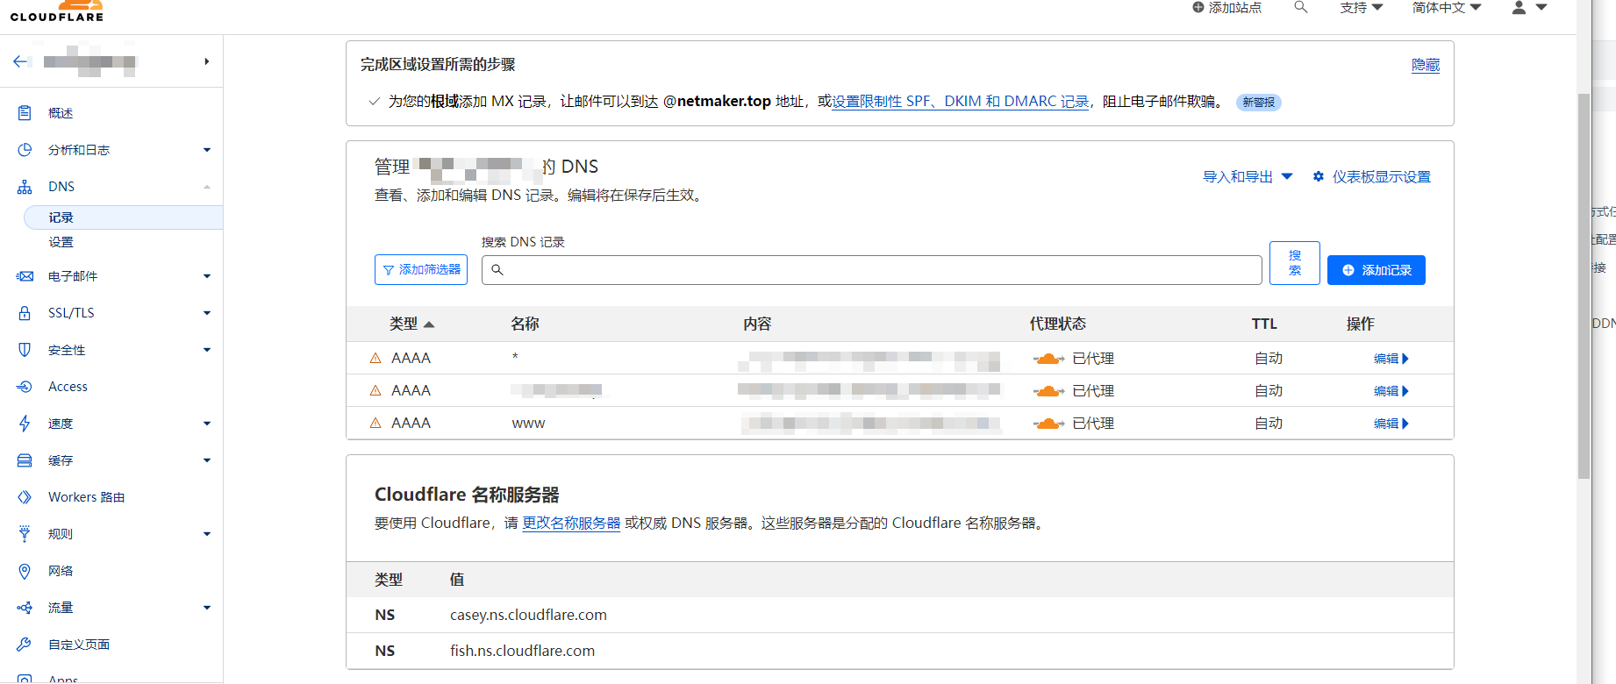
Task: Click the 自定义页面 wrench icon
Action: coord(25,645)
